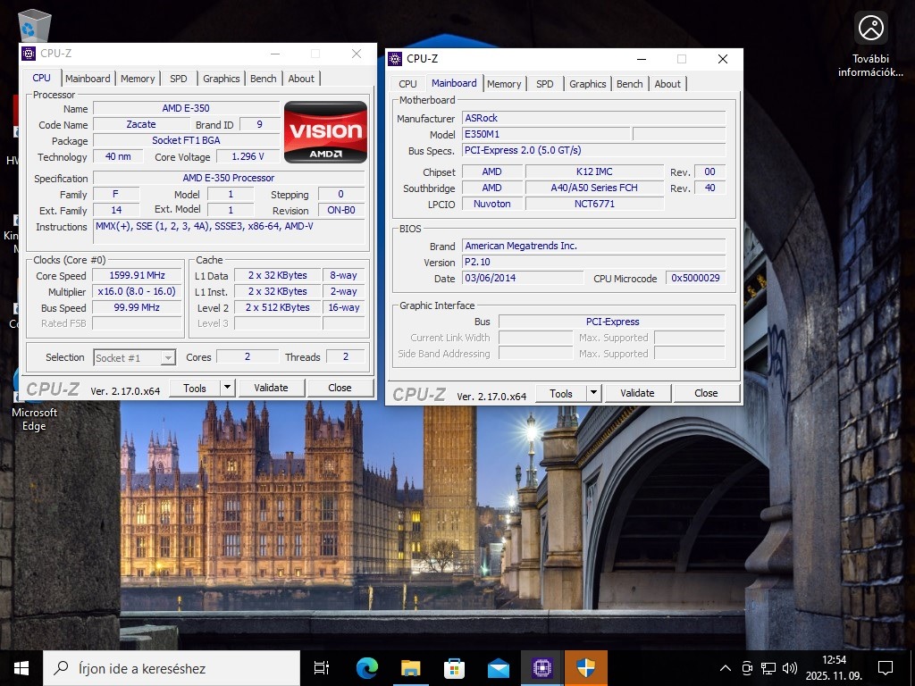This screenshot has width=915, height=686.
Task: Open the Mail app in taskbar
Action: [x=498, y=668]
